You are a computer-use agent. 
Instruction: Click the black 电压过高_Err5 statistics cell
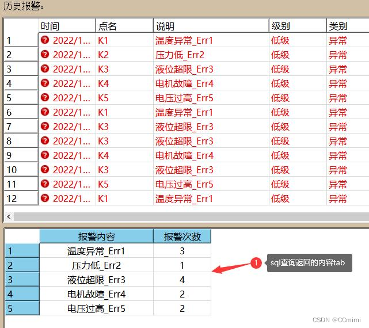point(96,308)
